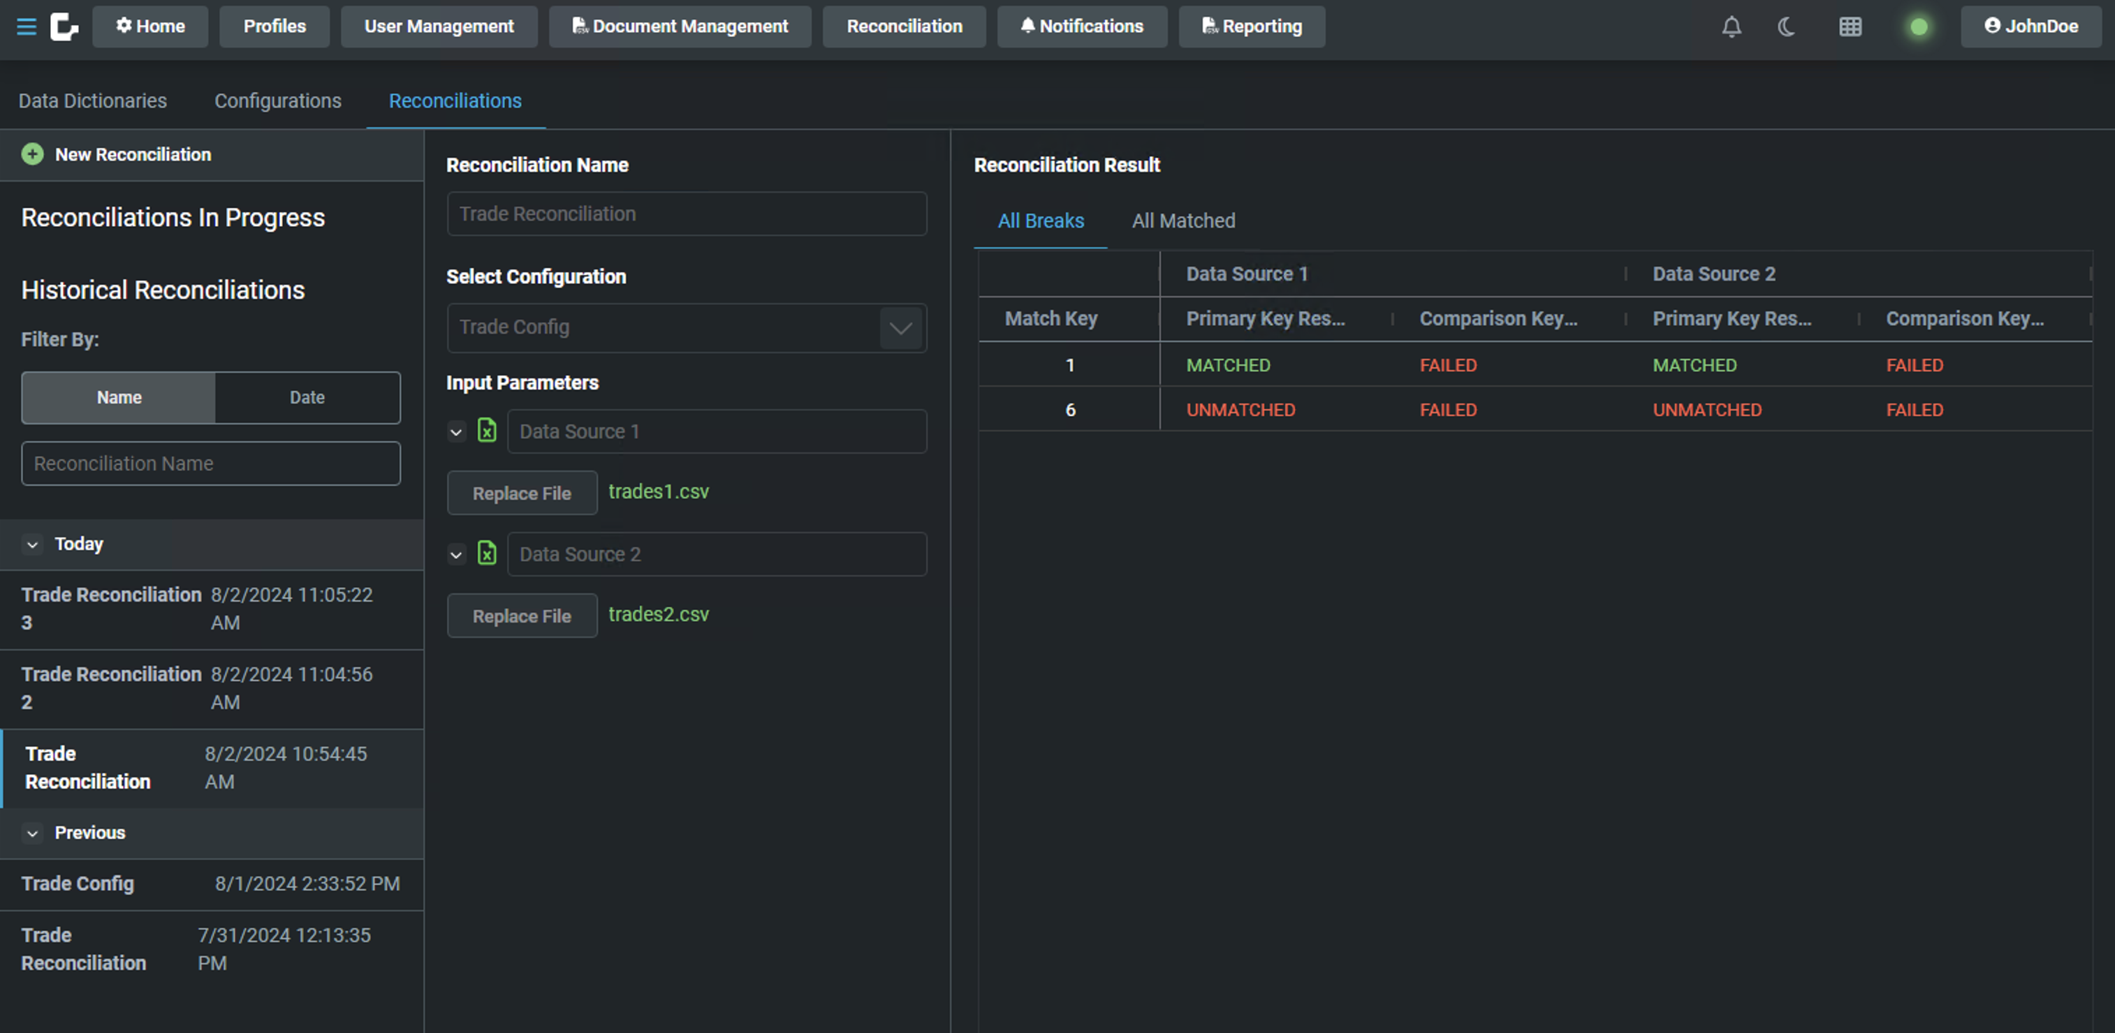
Task: Click the Data Source 2 spreadsheet icon
Action: (x=487, y=553)
